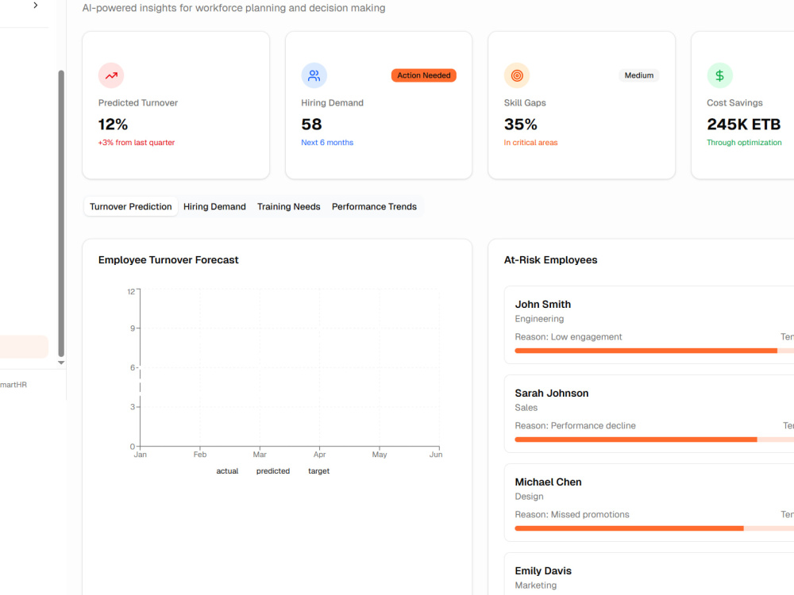Click the At-Risk Employees heading

coord(550,260)
